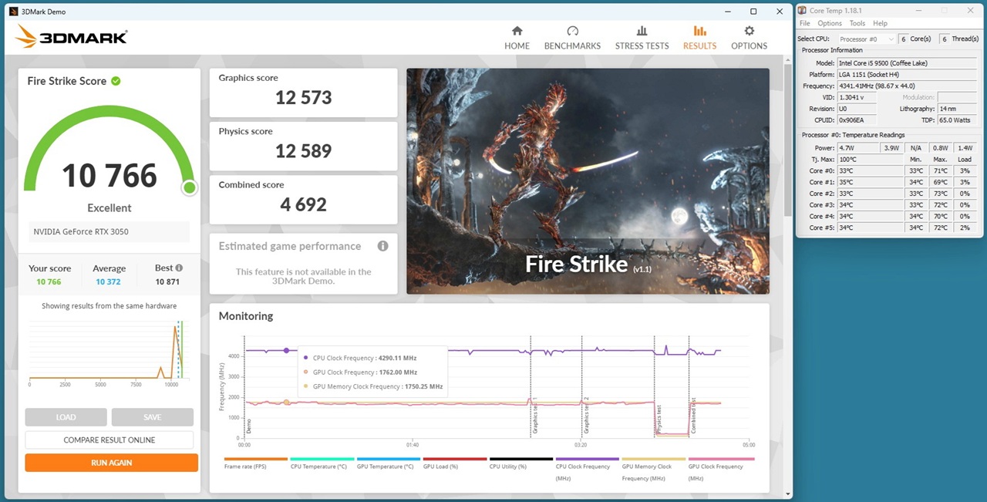
Task: Click the 3DMark window scrollbar down arrow
Action: [x=787, y=494]
